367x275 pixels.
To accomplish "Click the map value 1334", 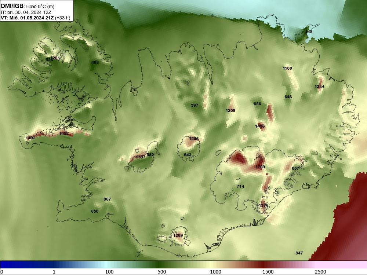I will tap(319, 87).
